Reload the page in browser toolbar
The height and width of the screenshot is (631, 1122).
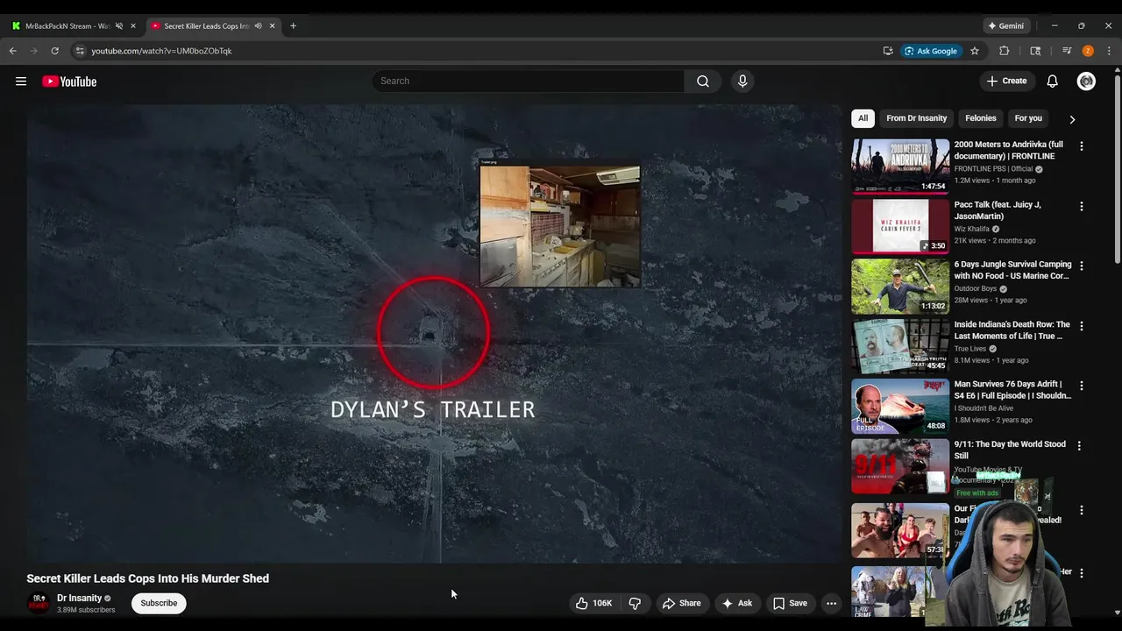pos(54,51)
